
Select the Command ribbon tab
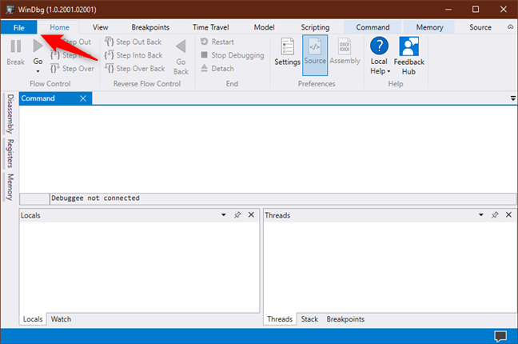click(373, 27)
